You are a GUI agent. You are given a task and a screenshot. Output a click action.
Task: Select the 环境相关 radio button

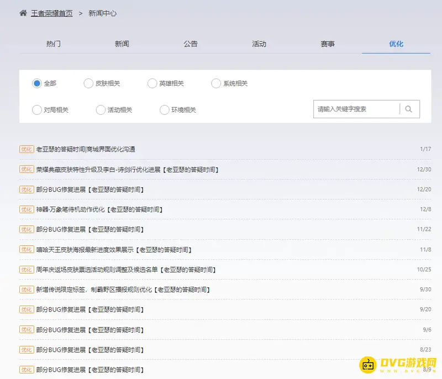pos(163,110)
